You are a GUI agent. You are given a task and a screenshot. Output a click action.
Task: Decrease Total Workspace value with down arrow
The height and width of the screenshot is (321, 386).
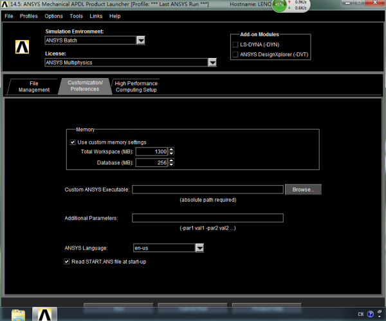[x=171, y=153]
